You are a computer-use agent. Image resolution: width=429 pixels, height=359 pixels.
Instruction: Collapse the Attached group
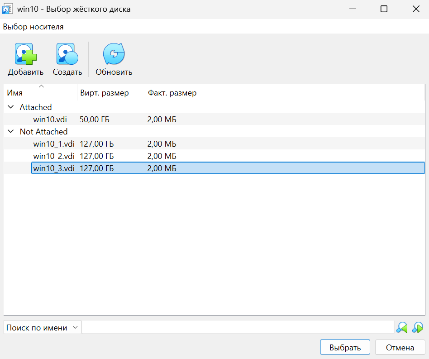pyautogui.click(x=11, y=107)
